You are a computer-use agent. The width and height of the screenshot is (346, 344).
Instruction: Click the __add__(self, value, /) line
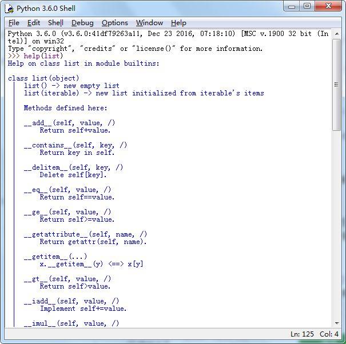(70, 123)
